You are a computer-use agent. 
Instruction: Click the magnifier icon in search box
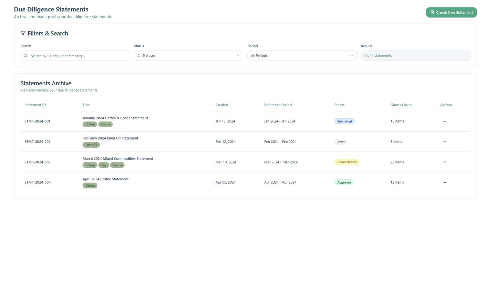pyautogui.click(x=25, y=56)
